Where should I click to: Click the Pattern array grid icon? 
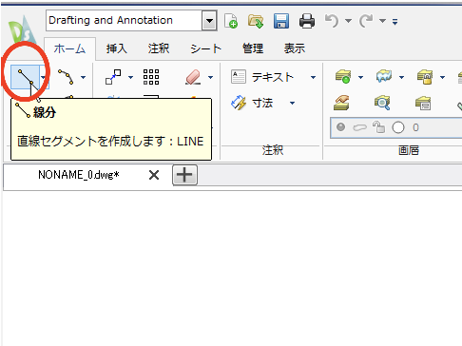point(151,77)
